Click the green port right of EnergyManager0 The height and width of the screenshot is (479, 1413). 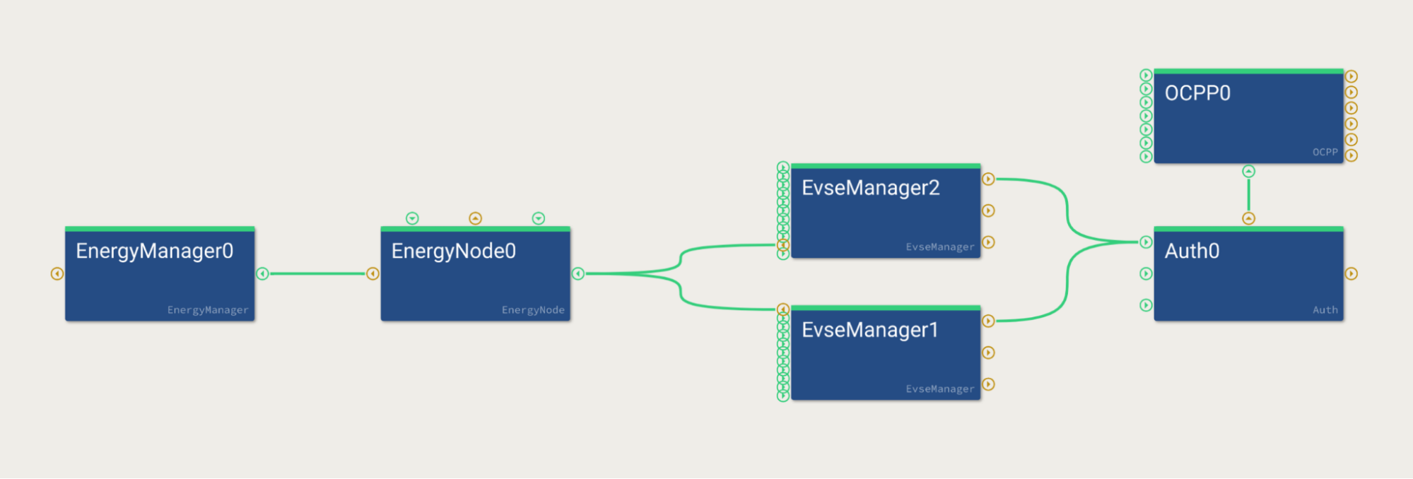262,273
